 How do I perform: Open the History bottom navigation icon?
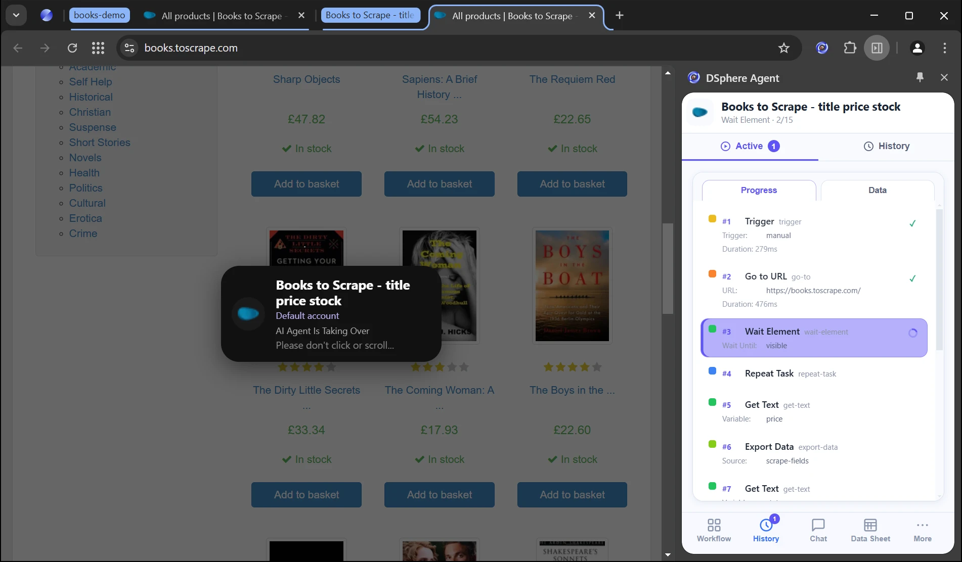coord(766,530)
